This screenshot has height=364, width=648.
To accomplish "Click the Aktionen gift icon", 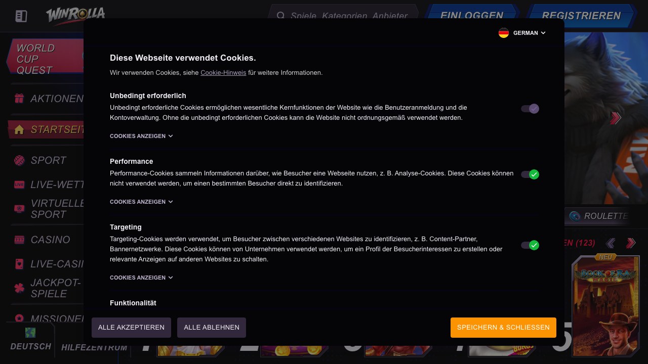I will [19, 99].
